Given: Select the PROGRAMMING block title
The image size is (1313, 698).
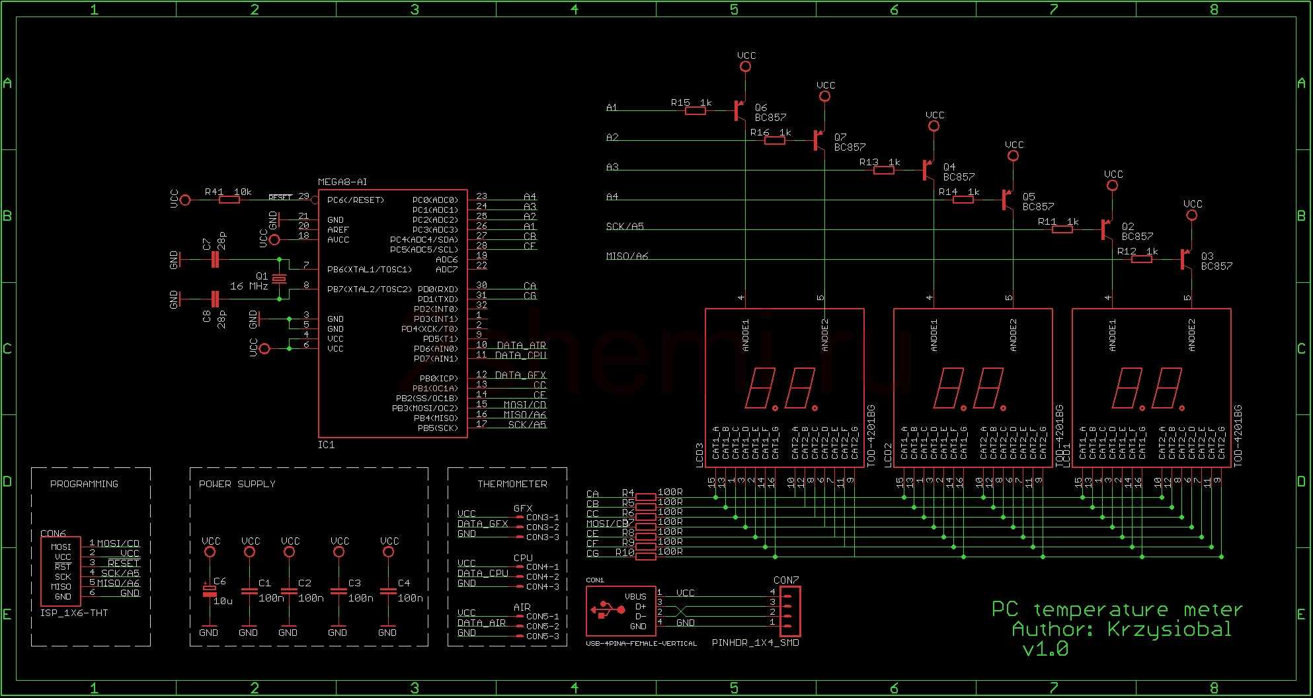Looking at the screenshot, I should [84, 484].
